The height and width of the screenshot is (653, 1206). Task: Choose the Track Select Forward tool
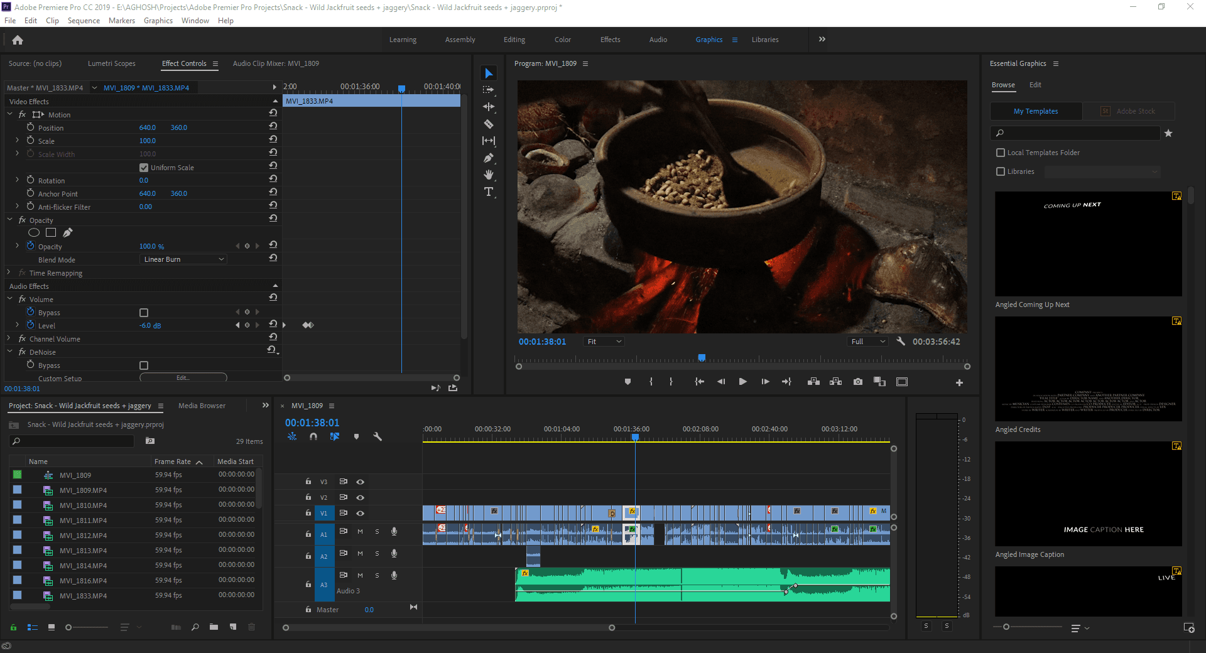489,90
